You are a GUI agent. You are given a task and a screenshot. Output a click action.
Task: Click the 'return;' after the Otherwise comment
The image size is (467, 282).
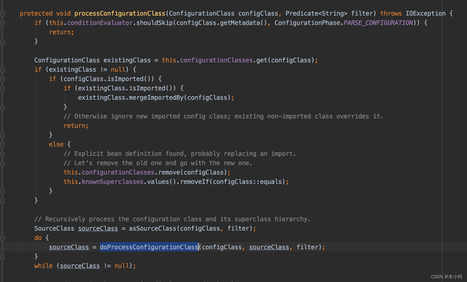[x=76, y=126]
